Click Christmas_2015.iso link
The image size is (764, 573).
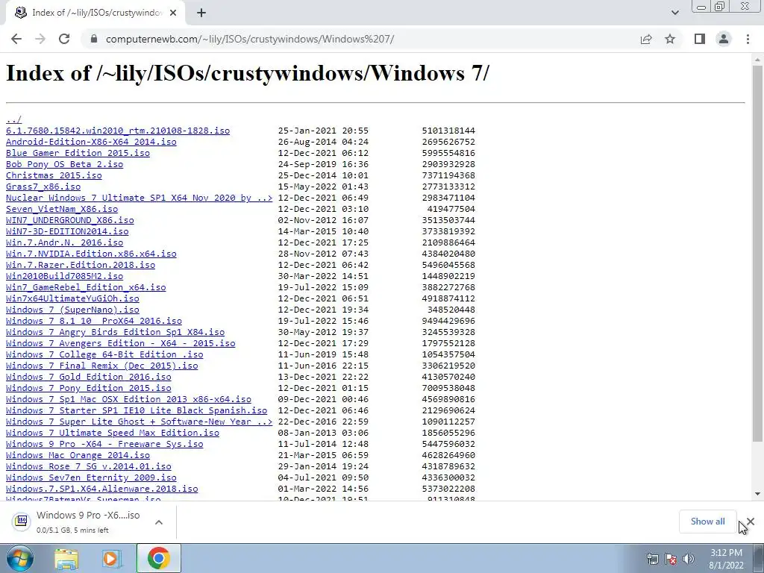pyautogui.click(x=54, y=175)
